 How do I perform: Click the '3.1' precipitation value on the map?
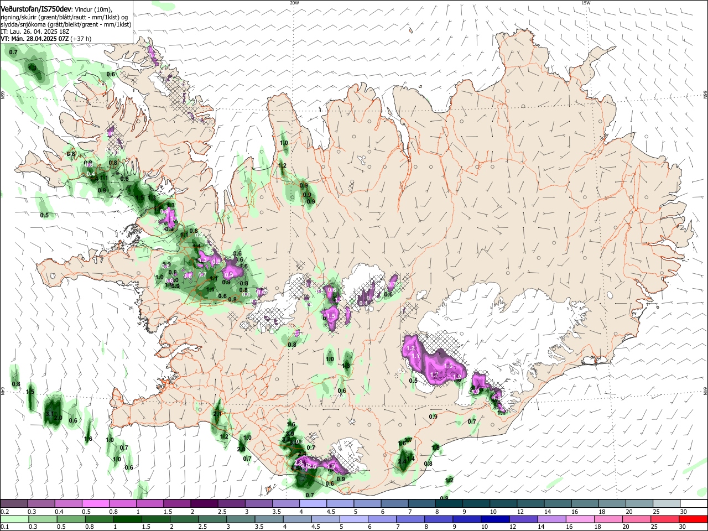(49, 414)
